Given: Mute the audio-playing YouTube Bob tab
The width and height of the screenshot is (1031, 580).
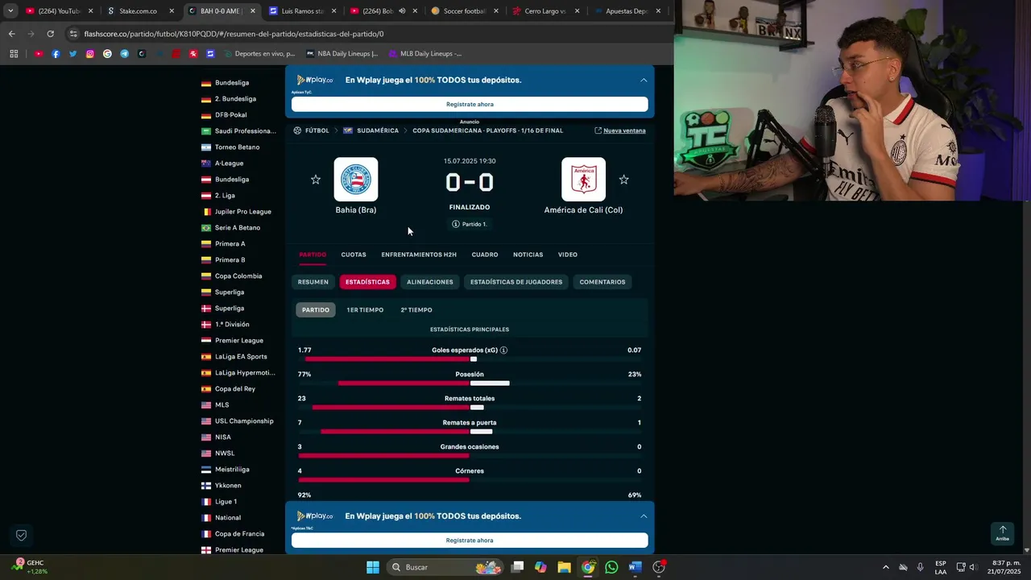Looking at the screenshot, I should coord(402,11).
